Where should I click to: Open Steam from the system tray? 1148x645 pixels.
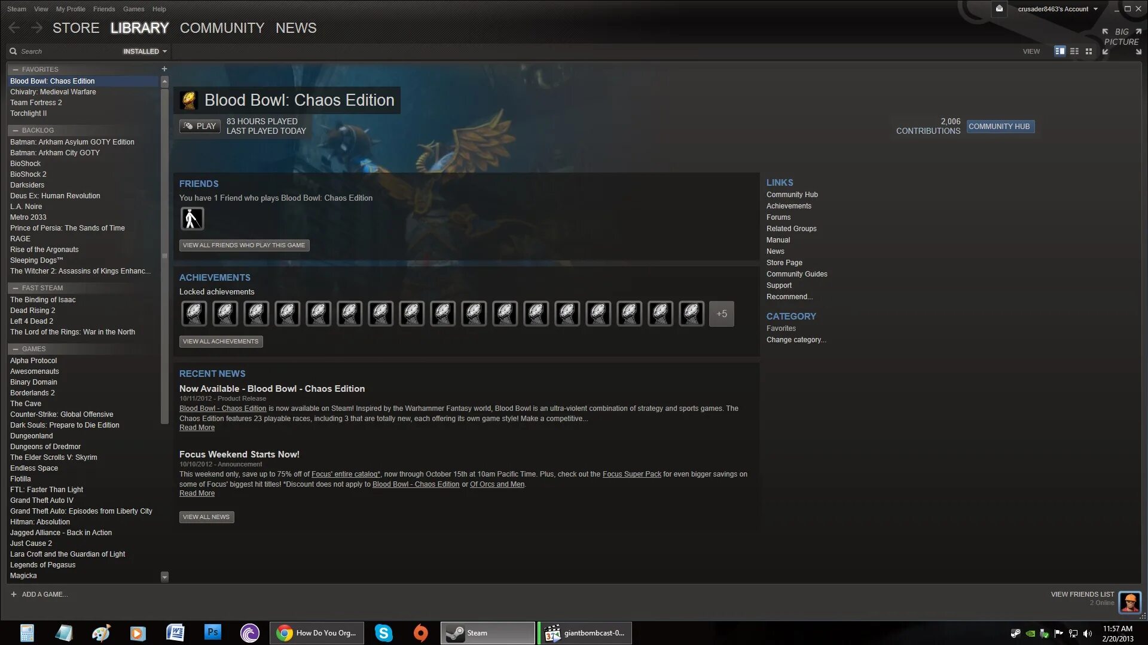click(x=1015, y=633)
